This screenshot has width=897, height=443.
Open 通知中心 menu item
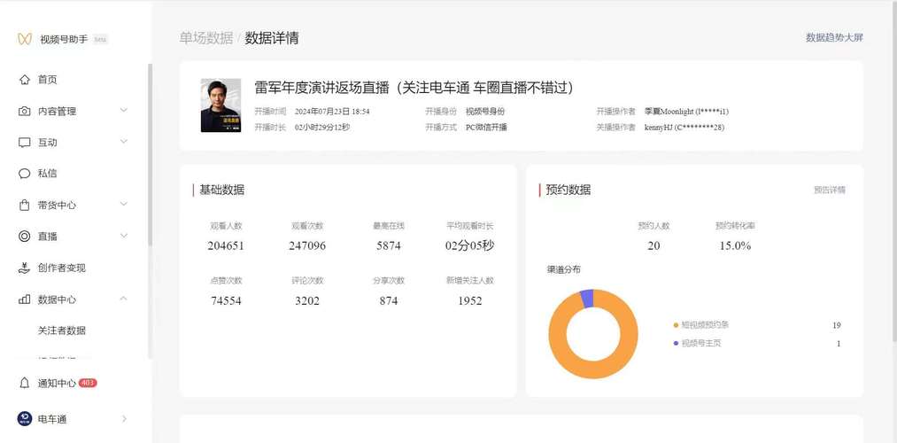click(57, 383)
